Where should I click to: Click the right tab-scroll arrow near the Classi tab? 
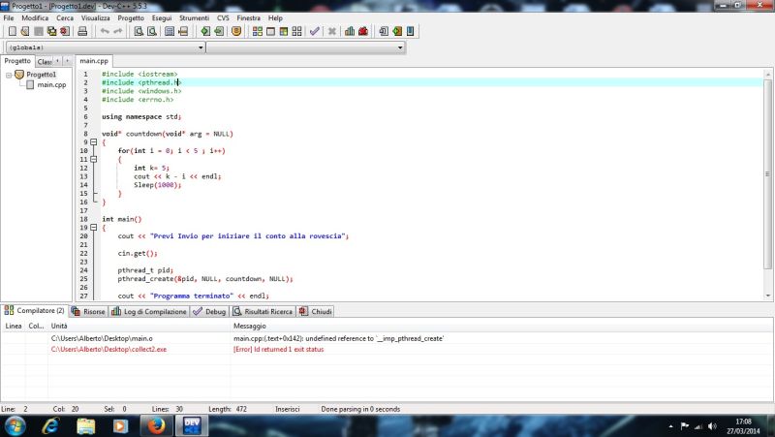click(67, 61)
